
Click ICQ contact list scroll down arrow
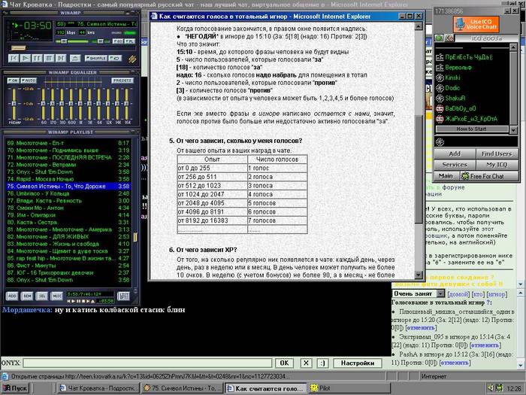513,129
